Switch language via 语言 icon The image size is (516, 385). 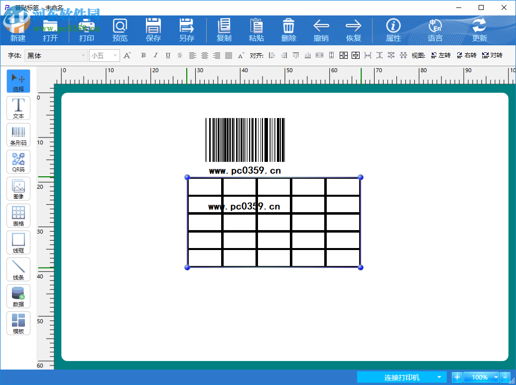(x=435, y=30)
